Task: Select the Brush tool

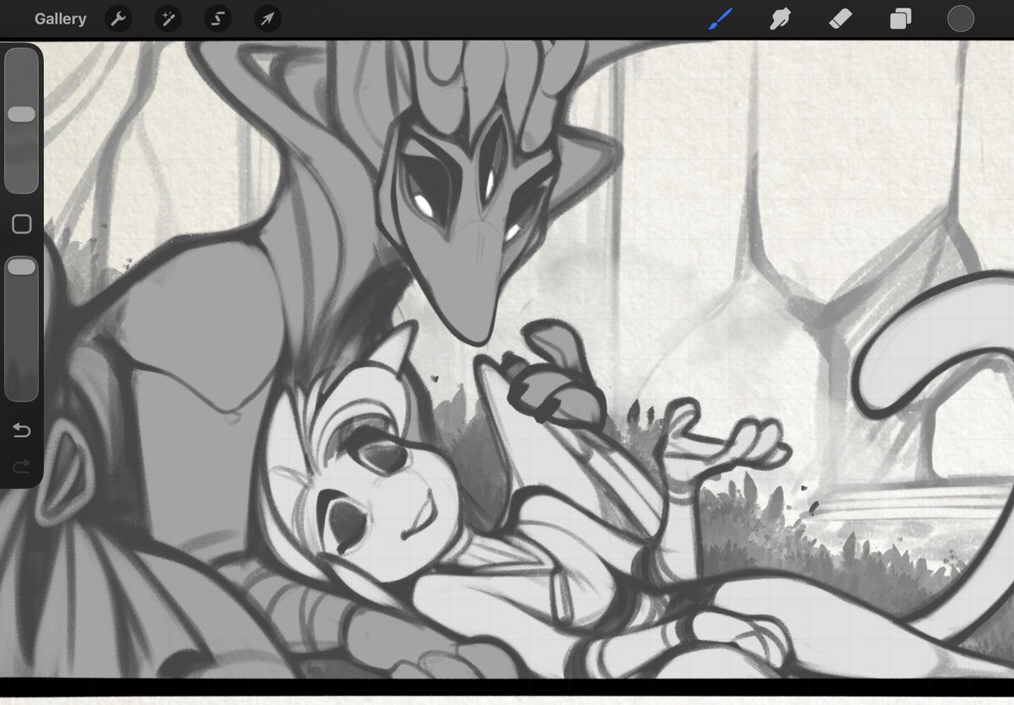Action: tap(720, 19)
